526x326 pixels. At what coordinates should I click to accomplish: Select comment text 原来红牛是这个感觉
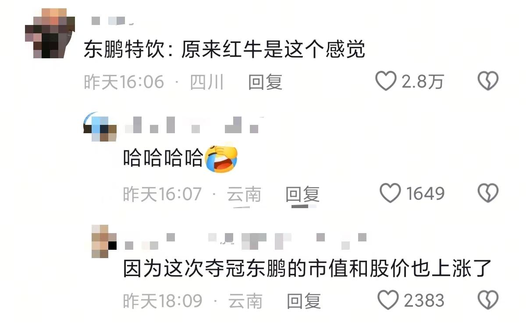pyautogui.click(x=272, y=50)
